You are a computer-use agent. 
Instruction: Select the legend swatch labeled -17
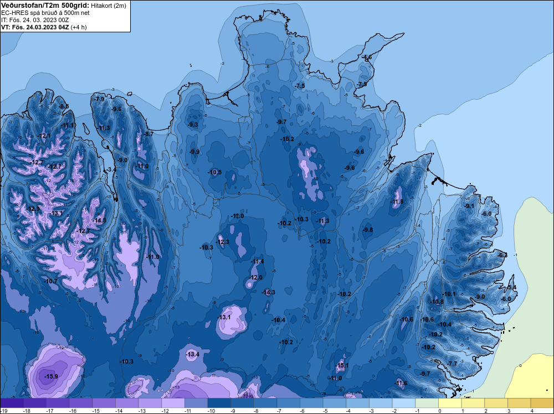(58, 403)
